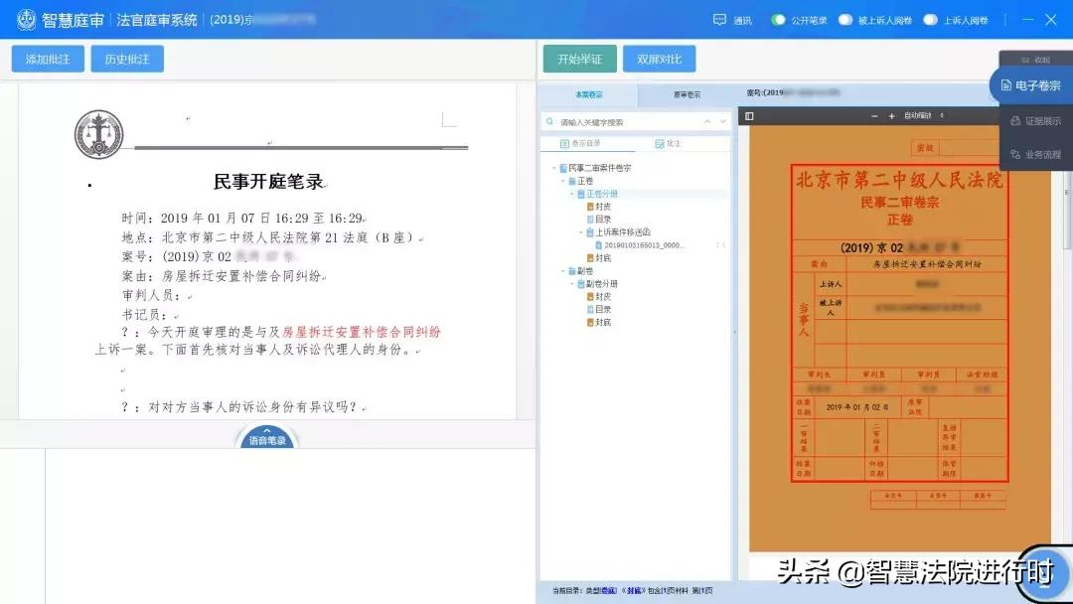Click the 《封底》 link in the status bar
The height and width of the screenshot is (604, 1073).
(x=634, y=590)
